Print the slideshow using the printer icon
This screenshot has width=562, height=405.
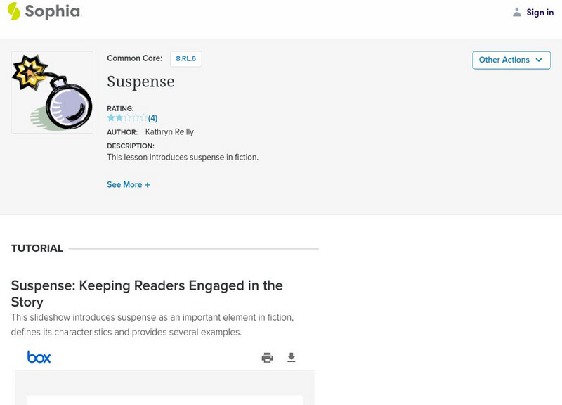pyautogui.click(x=267, y=357)
